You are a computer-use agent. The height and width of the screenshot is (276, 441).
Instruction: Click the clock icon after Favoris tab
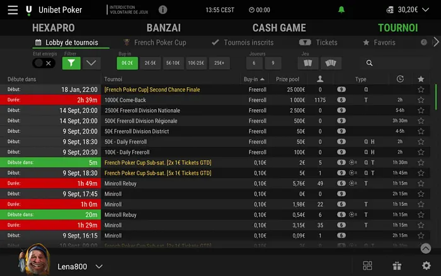click(x=424, y=42)
